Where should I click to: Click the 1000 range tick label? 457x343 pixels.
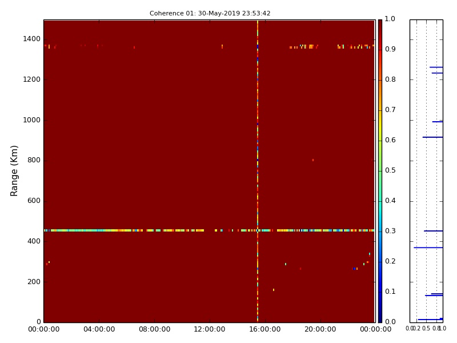point(31,120)
